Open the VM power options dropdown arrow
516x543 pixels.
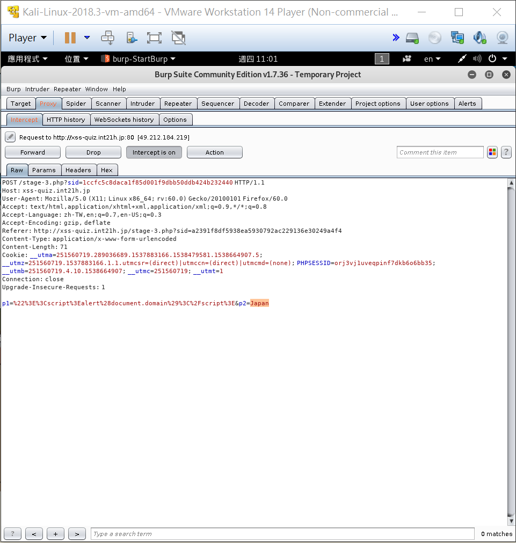(87, 38)
